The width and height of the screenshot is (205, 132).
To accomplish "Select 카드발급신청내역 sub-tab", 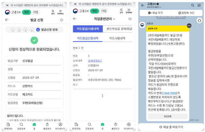I will 87,38.
